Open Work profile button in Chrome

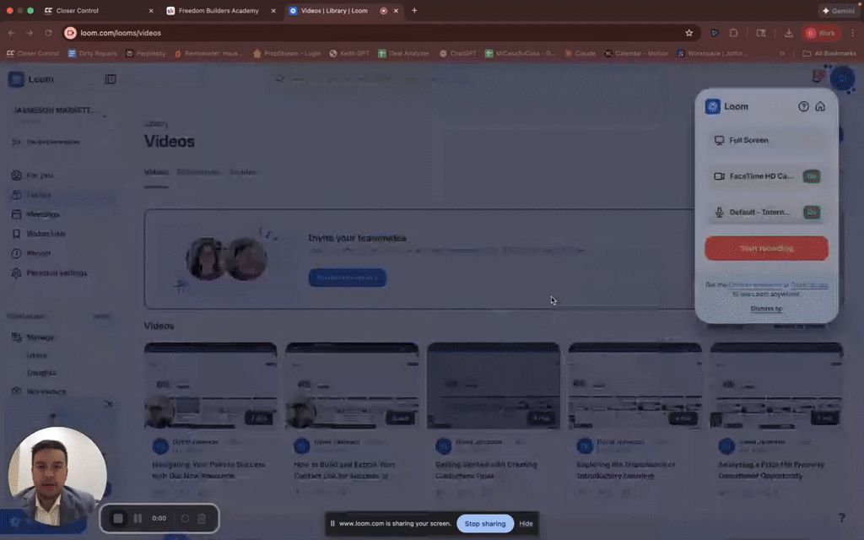[x=820, y=33]
